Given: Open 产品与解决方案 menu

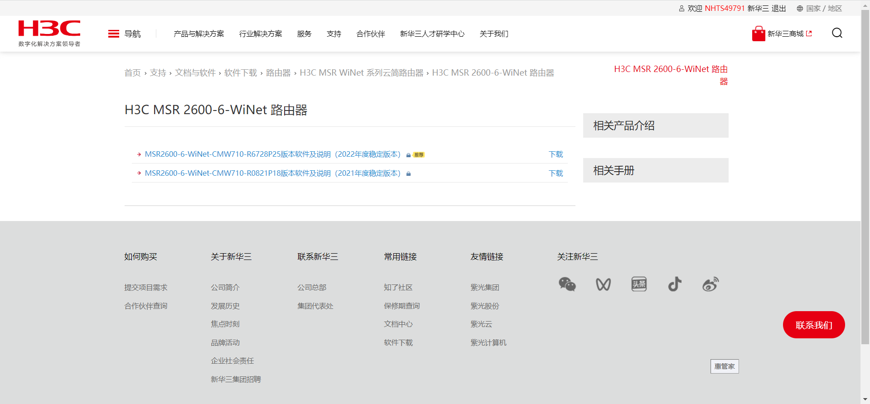Looking at the screenshot, I should pyautogui.click(x=199, y=34).
